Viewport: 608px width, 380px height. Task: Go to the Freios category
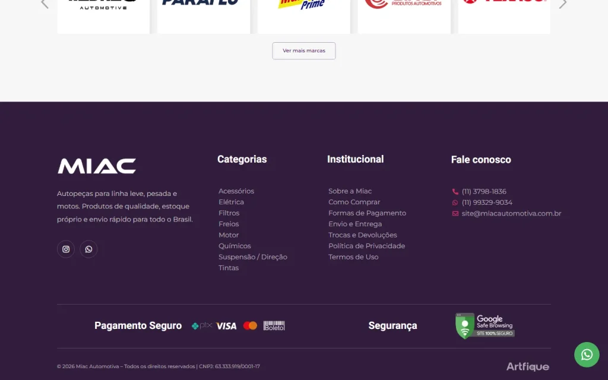[x=229, y=224]
